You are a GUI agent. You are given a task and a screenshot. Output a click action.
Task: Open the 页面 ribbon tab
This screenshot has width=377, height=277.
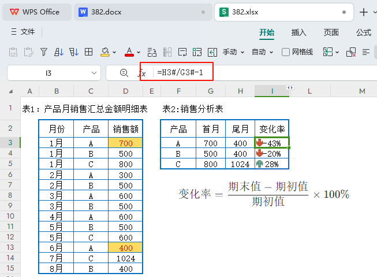[331, 32]
